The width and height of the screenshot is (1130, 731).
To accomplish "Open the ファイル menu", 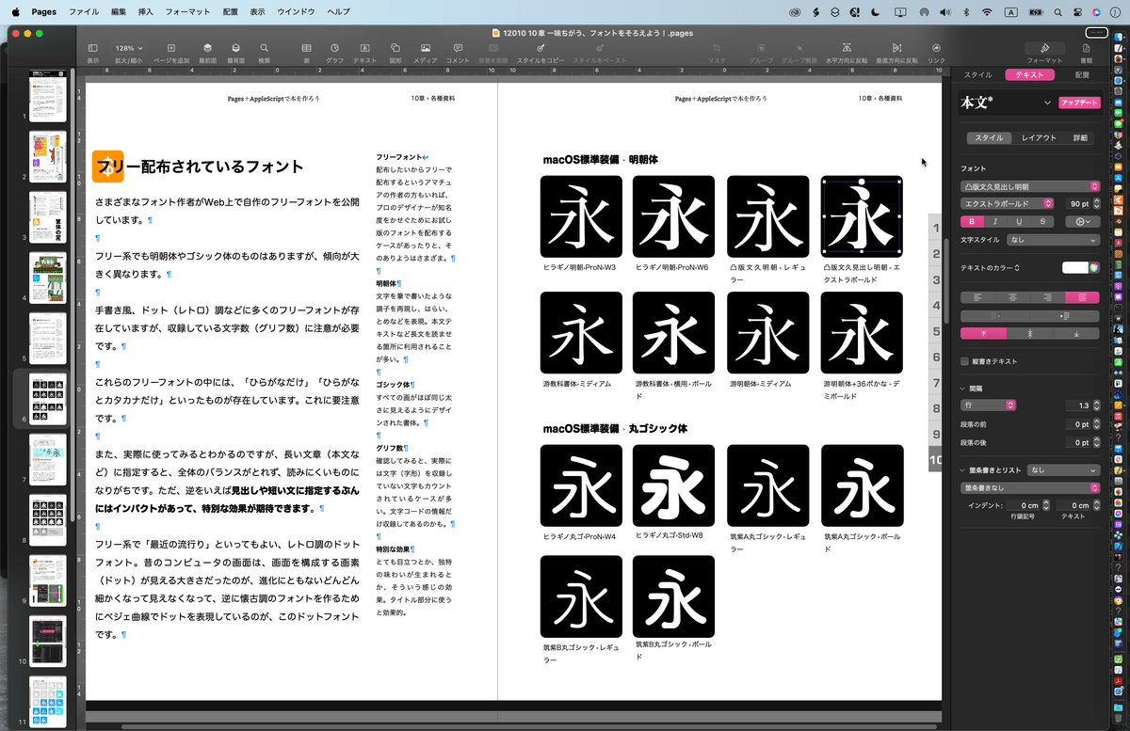I will click(84, 12).
